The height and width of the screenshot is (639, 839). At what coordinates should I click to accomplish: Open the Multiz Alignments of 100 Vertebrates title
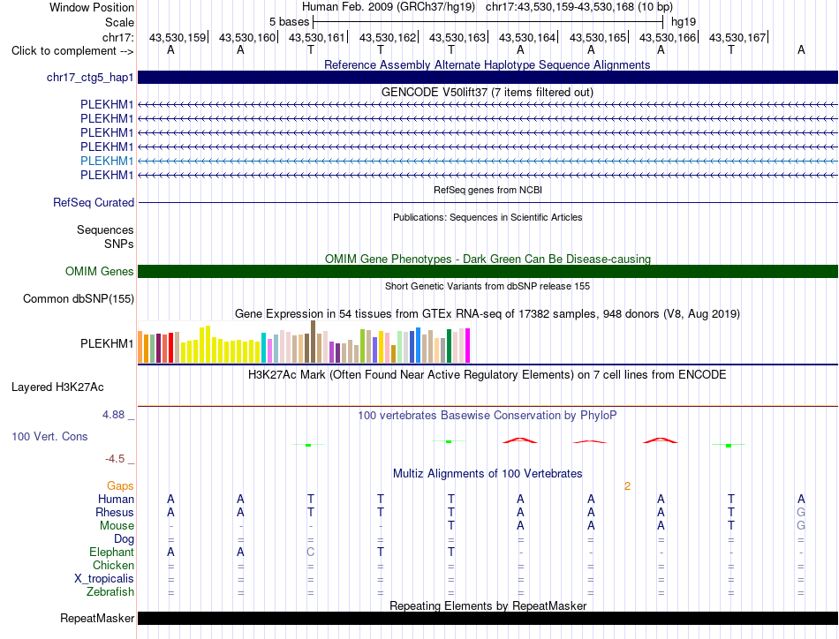488,473
